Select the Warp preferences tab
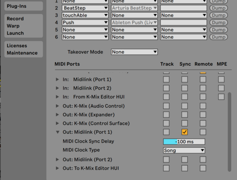This screenshot has width=237, height=180. tap(13, 26)
